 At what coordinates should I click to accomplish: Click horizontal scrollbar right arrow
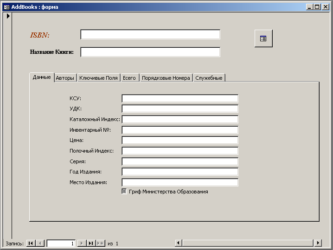tap(318, 243)
